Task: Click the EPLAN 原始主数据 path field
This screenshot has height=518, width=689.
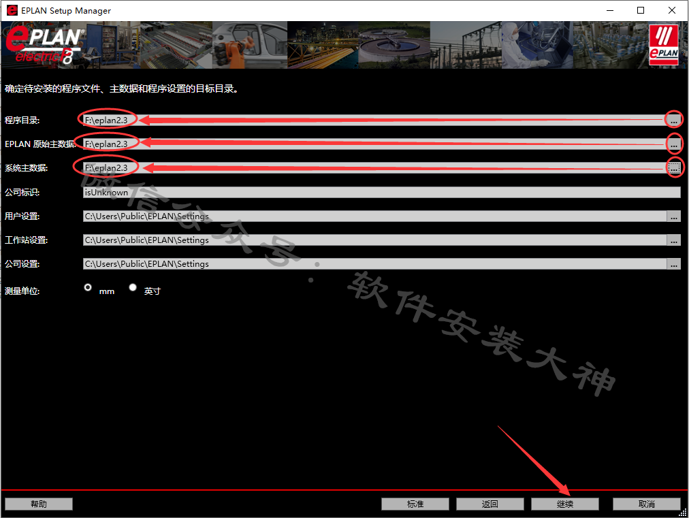Action: [x=375, y=144]
